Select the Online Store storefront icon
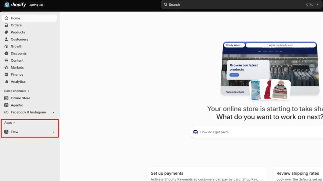Image resolution: width=323 pixels, height=181 pixels. click(x=6, y=98)
